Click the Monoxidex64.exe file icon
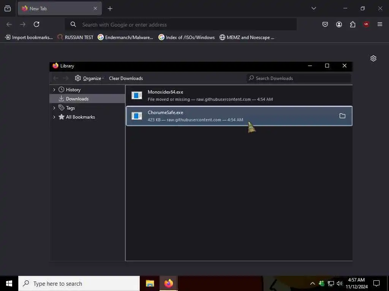Image resolution: width=389 pixels, height=291 pixels. pyautogui.click(x=137, y=95)
